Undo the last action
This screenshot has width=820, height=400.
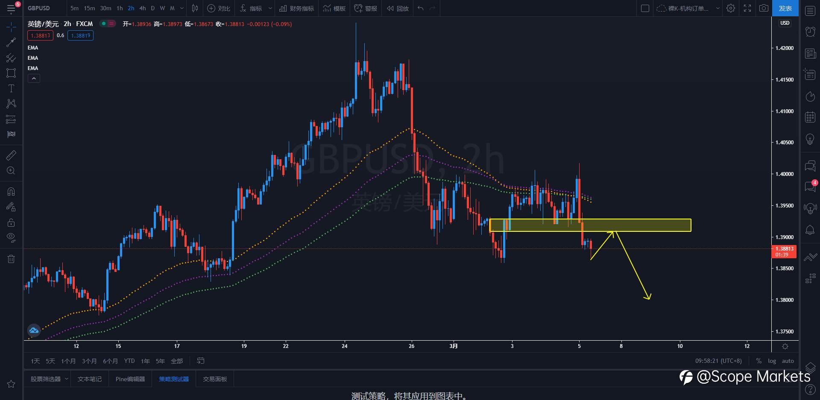tap(421, 8)
